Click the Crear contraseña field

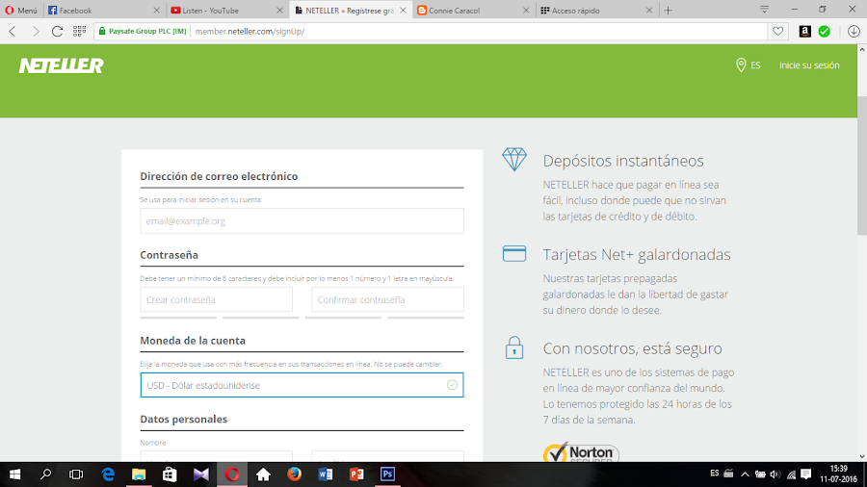pos(216,300)
